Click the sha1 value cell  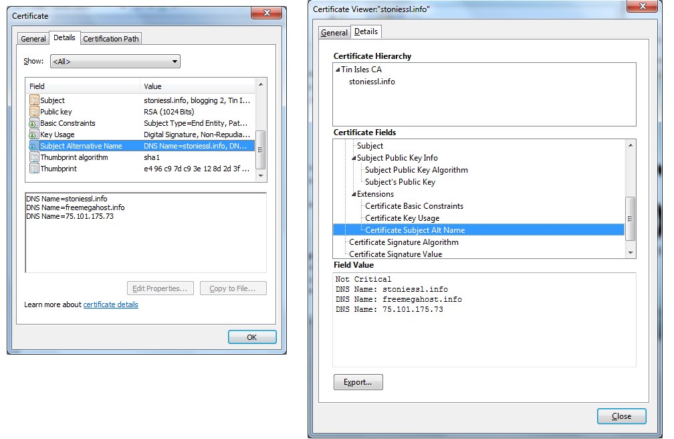pyautogui.click(x=152, y=157)
